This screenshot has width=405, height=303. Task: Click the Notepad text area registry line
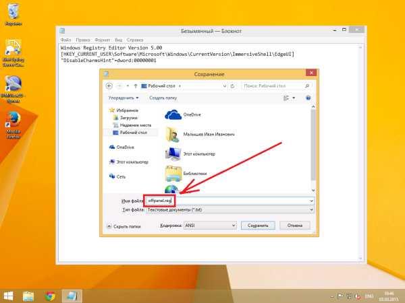click(178, 54)
